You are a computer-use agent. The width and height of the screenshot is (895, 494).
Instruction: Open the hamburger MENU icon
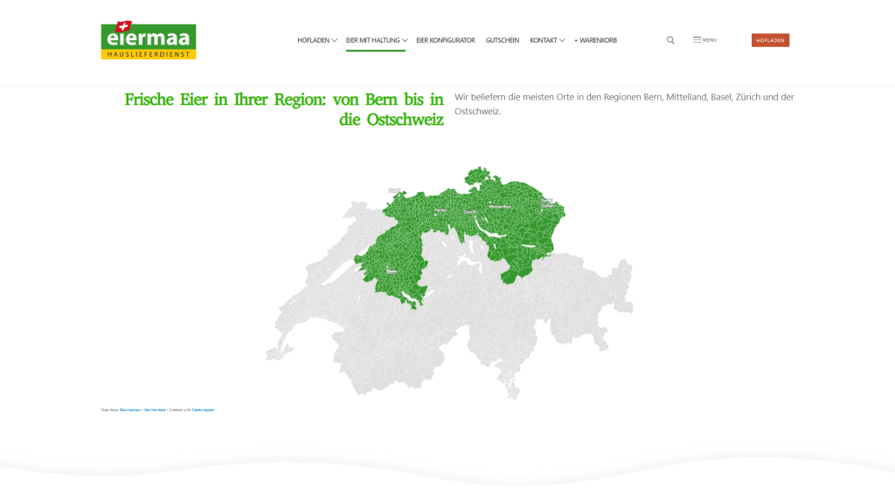pyautogui.click(x=704, y=40)
